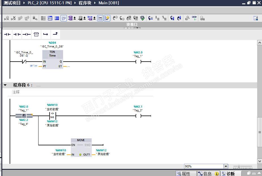The width and height of the screenshot is (262, 176).
Task: Select the TON Time timer block
Action: click(52, 59)
